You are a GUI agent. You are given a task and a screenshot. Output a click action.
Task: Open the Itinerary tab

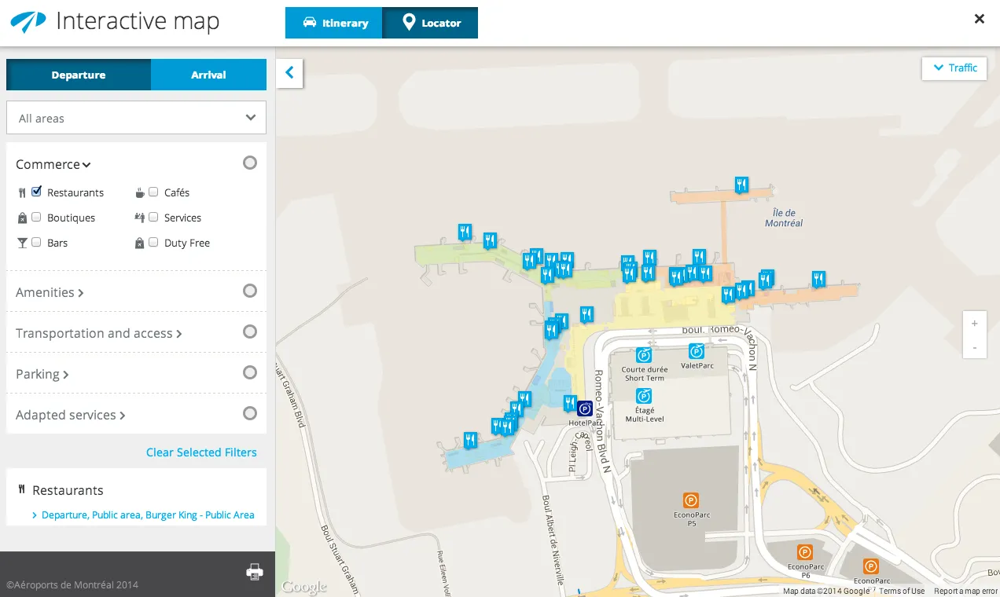coord(333,23)
